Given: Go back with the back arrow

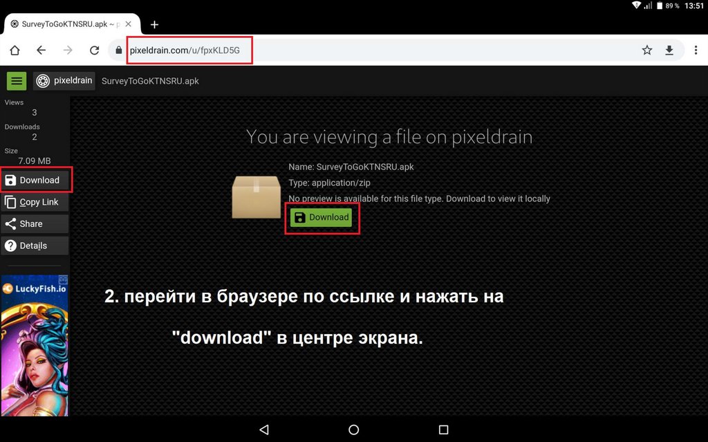Looking at the screenshot, I should tap(41, 50).
